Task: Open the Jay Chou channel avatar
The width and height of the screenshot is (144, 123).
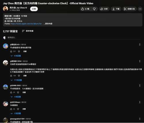Action: pos(5,9)
